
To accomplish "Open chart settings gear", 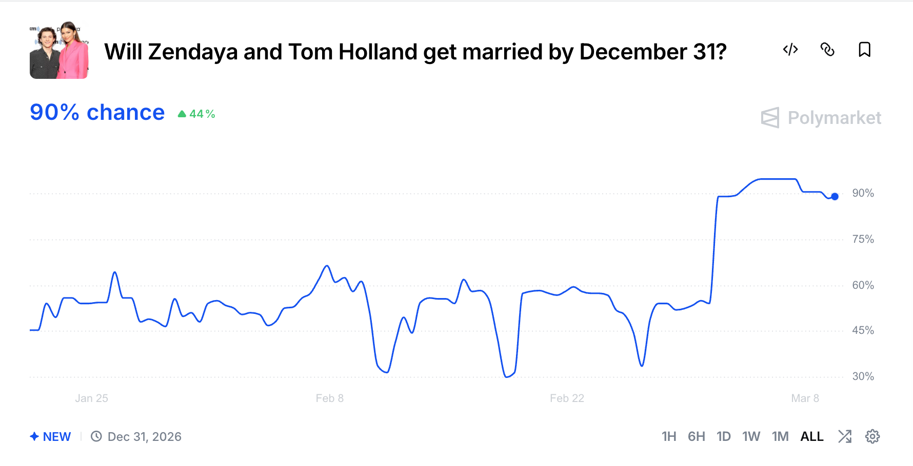I will (872, 436).
